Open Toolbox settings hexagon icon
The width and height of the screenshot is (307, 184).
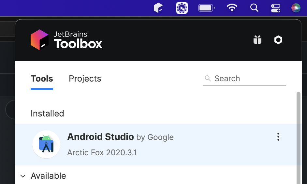click(x=278, y=40)
